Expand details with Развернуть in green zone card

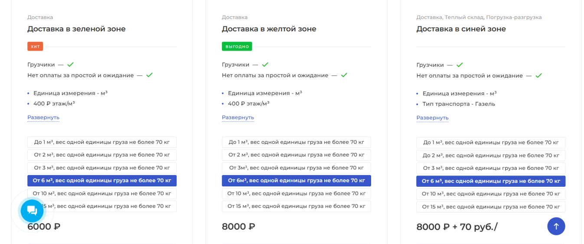pyautogui.click(x=43, y=117)
